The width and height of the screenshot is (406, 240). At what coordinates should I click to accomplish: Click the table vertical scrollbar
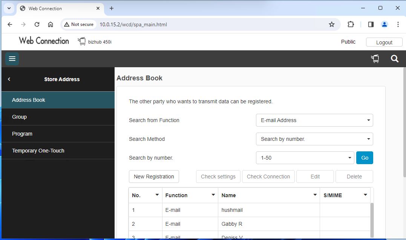coord(372,220)
